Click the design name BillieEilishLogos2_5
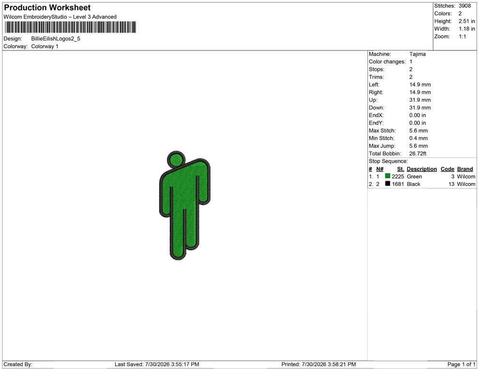The image size is (479, 369). pyautogui.click(x=56, y=39)
